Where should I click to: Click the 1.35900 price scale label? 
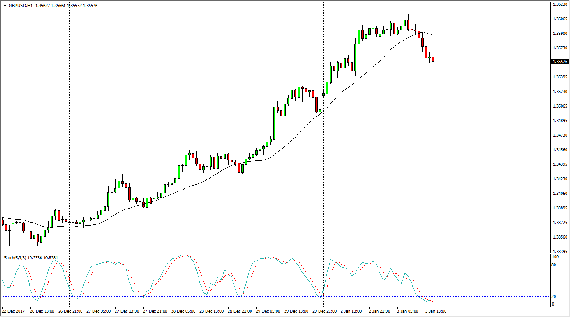(x=559, y=34)
